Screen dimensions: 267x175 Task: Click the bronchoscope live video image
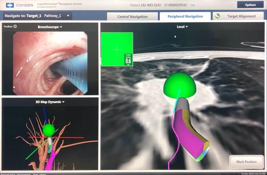tap(50, 63)
